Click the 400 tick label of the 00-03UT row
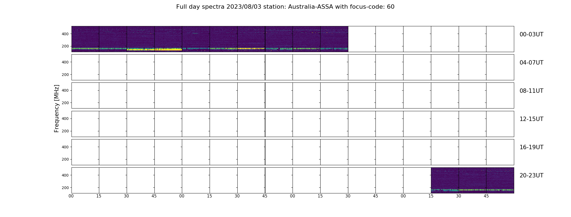571x217 pixels. point(65,34)
